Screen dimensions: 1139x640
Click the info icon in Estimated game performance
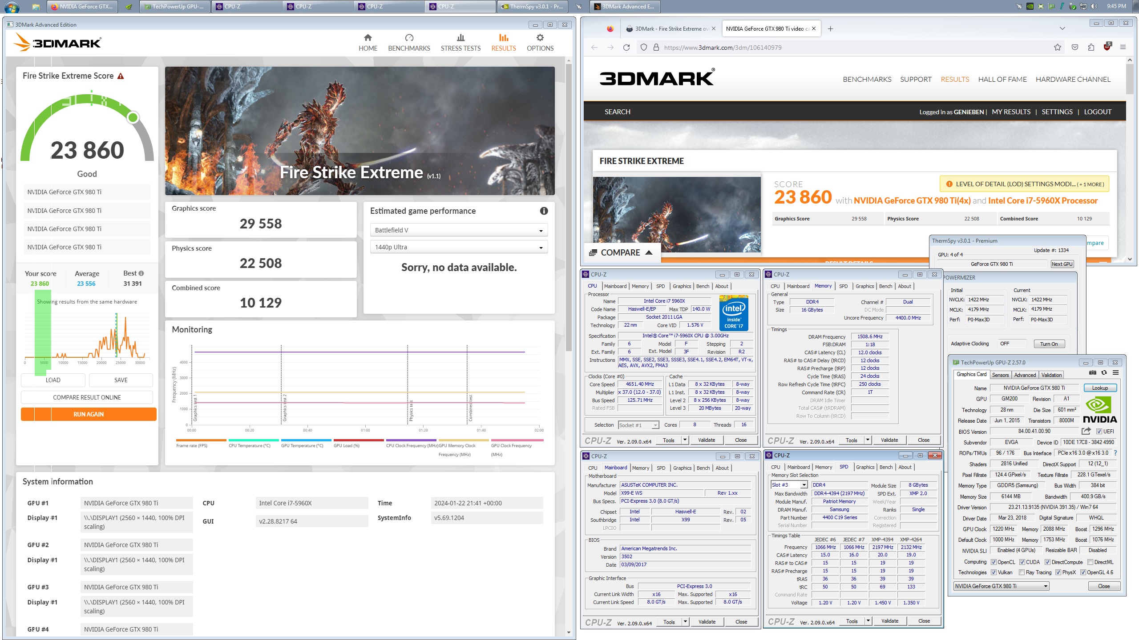pyautogui.click(x=544, y=211)
